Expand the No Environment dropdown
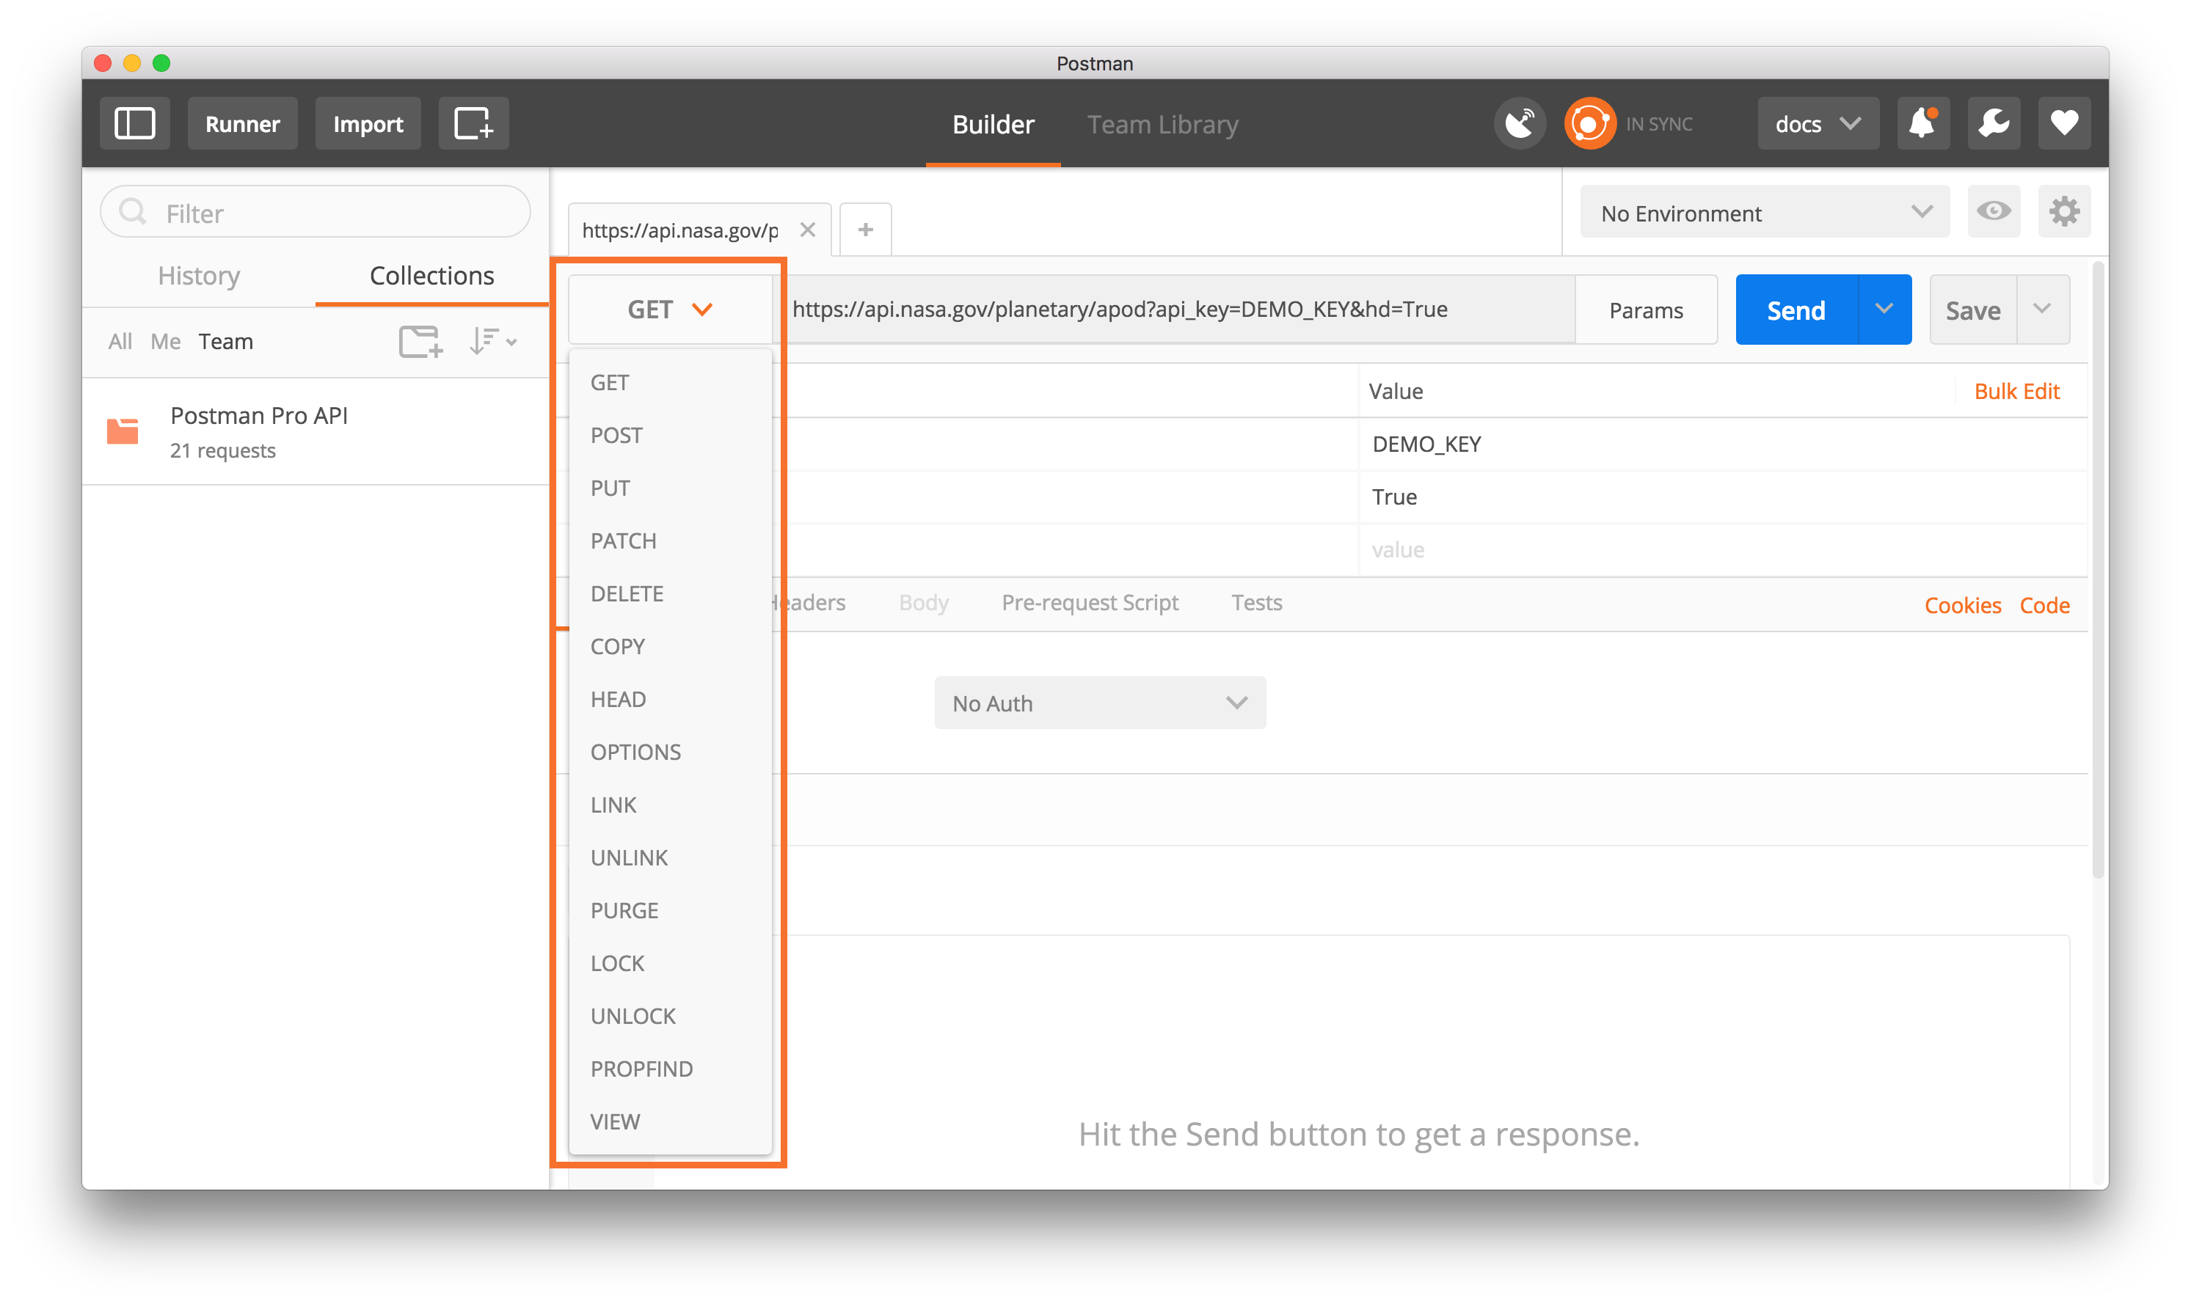 tap(1765, 213)
